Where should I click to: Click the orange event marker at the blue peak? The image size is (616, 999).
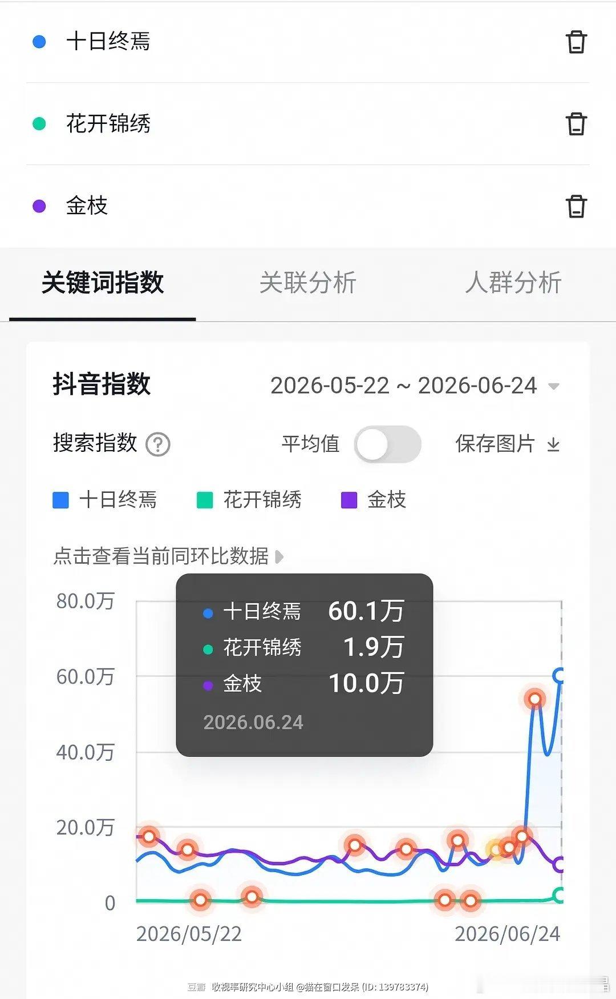click(x=535, y=699)
